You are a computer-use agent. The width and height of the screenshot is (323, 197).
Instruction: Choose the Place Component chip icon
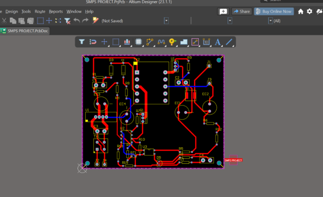tap(138, 42)
